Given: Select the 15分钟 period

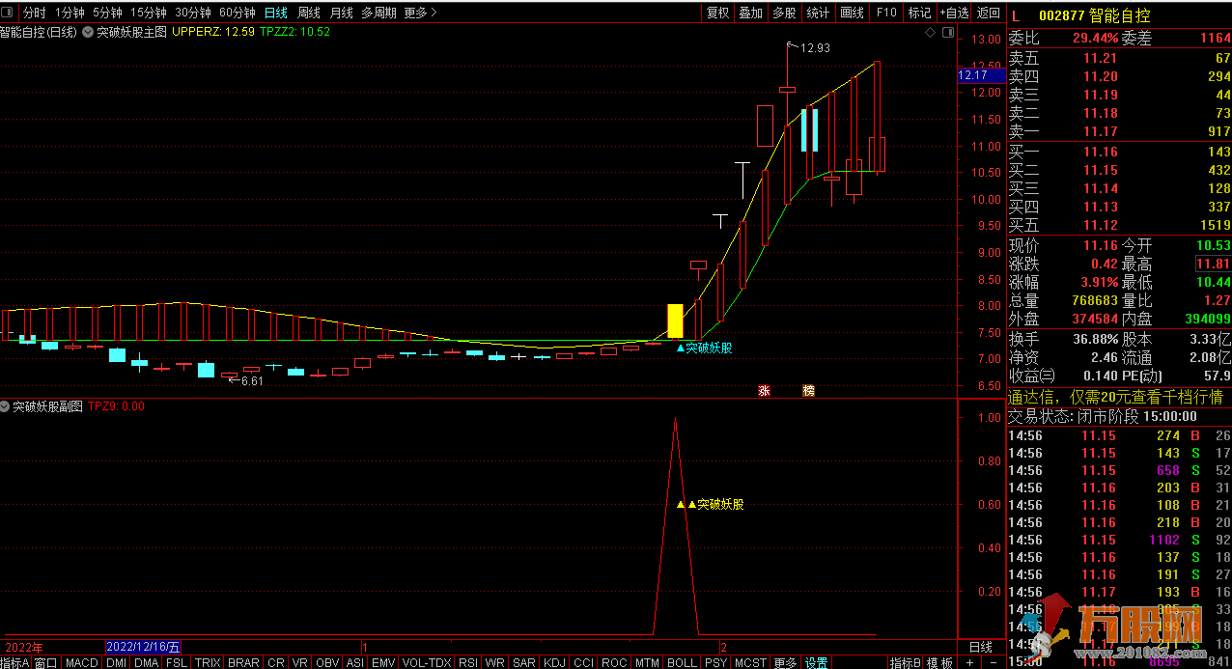Looking at the screenshot, I should coord(149,13).
